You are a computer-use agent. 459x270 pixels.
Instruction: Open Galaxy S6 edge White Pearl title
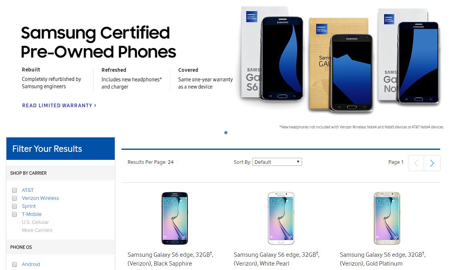click(276, 259)
